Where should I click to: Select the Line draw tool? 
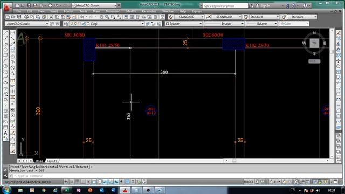point(6,33)
